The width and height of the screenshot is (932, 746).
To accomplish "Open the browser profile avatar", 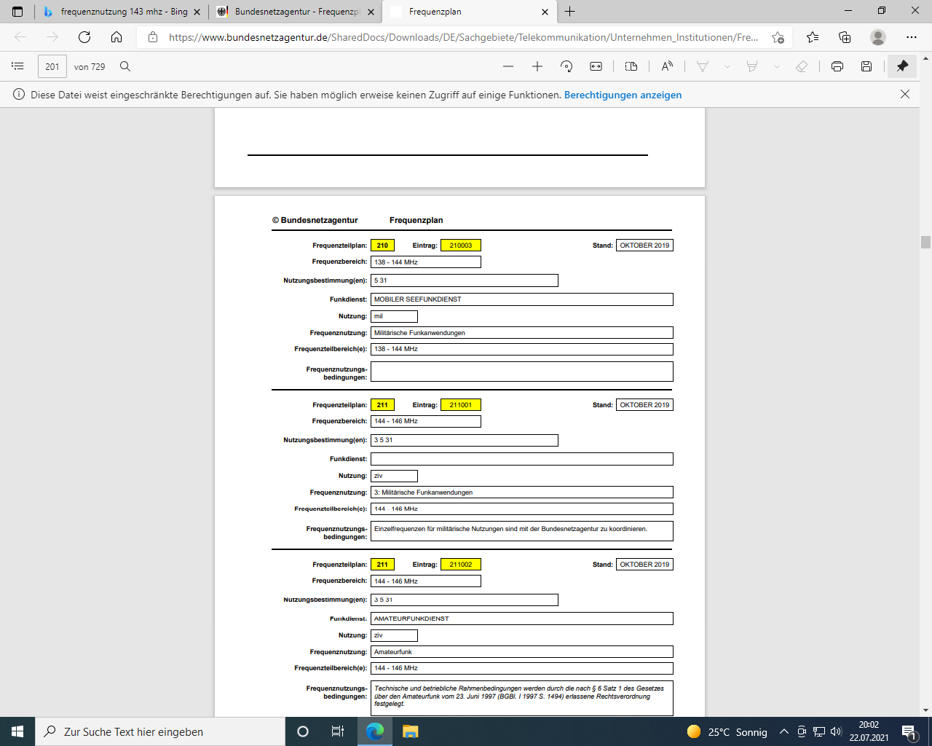I will pos(878,37).
